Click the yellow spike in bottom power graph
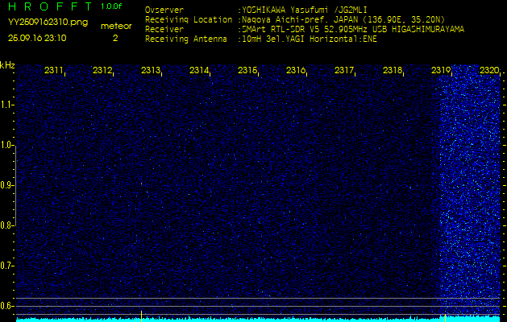The height and width of the screenshot is (322, 507). [x=445, y=315]
